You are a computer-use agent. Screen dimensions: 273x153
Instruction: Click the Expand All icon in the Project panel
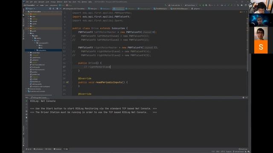[53, 8]
